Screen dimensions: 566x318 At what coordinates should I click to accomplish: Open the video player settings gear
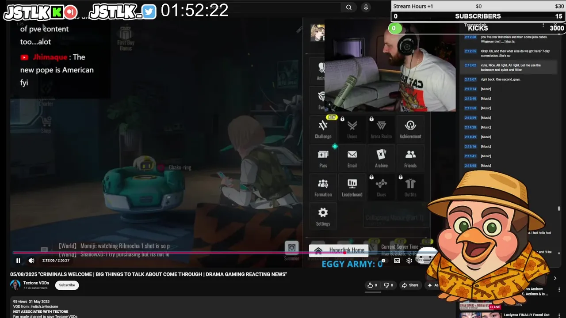(409, 261)
